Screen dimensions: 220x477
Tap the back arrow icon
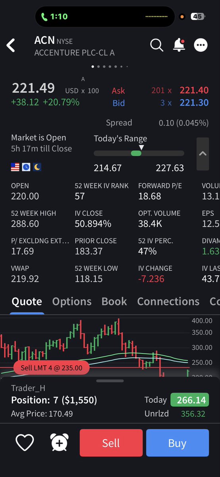click(11, 45)
